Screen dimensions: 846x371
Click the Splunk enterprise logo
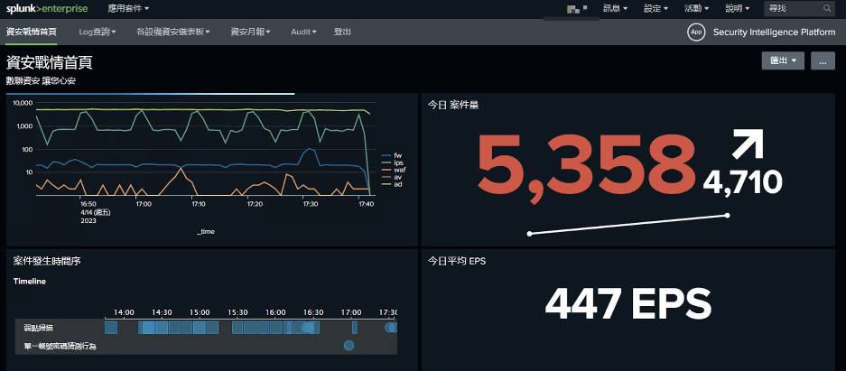pyautogui.click(x=47, y=9)
